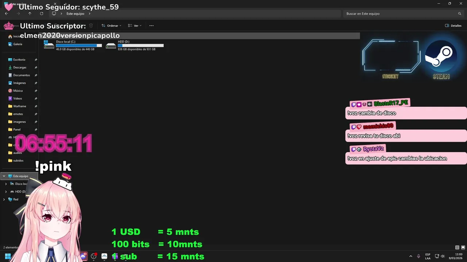Select Red in the navigation tree
Viewport: 467px width, 262px height.
pyautogui.click(x=16, y=199)
